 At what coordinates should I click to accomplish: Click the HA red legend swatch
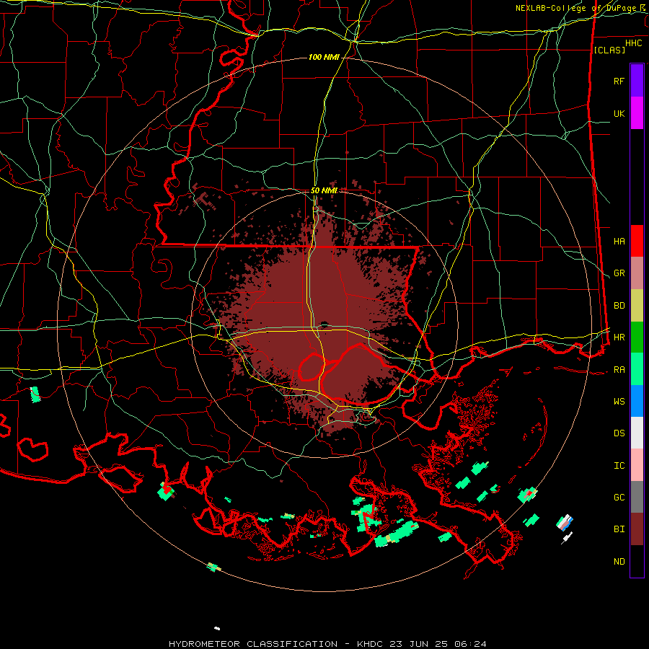637,241
